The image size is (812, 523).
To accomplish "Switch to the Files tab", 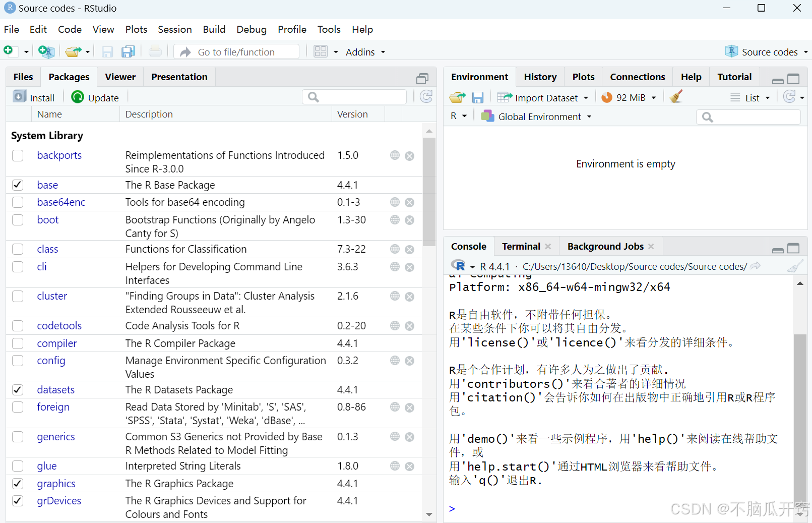I will pyautogui.click(x=23, y=77).
